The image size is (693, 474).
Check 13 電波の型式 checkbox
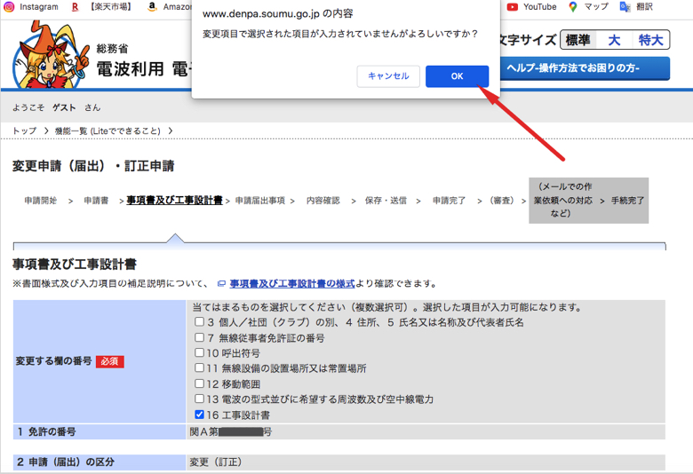(199, 399)
